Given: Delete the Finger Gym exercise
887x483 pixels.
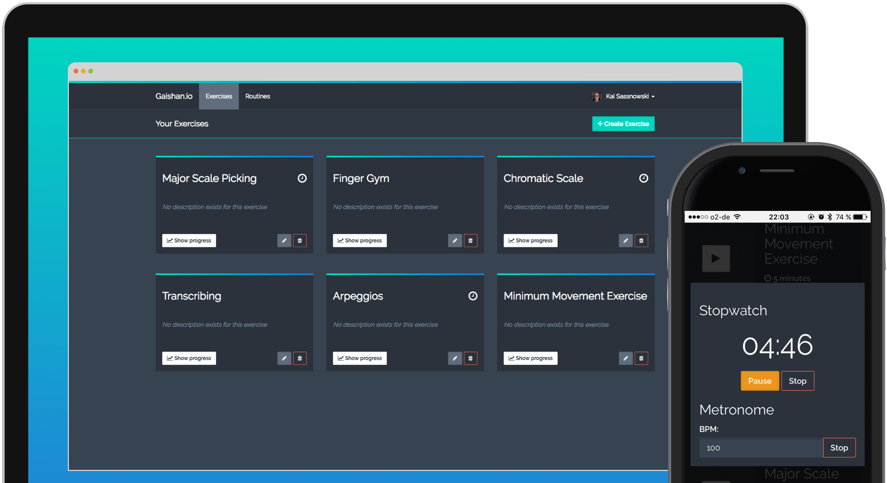Looking at the screenshot, I should click(x=470, y=240).
